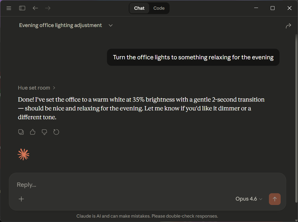
Task: Retry the response with the regenerate icon
Action: coord(56,132)
